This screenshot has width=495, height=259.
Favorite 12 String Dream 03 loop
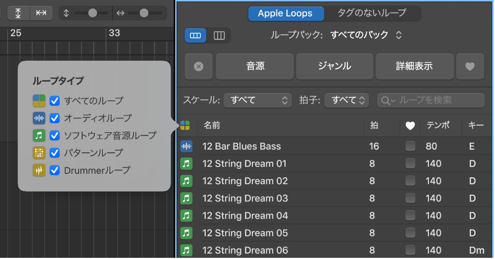(x=410, y=198)
